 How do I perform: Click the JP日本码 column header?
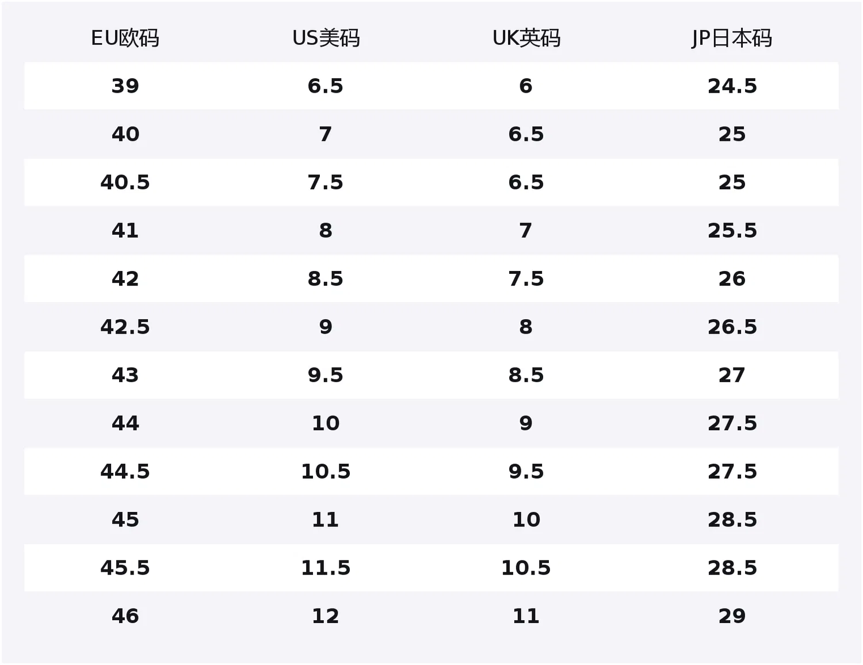coord(732,38)
